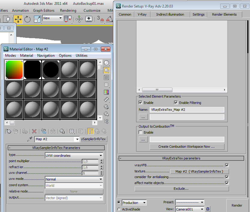Viewport: 250px width, 212px height.
Task: Select the ActiveShade radio button
Action: coord(119,209)
